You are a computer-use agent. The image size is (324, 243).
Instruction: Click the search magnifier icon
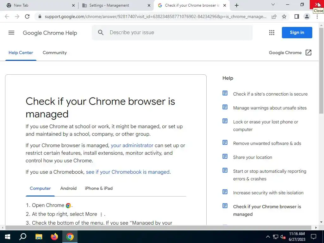point(101,33)
